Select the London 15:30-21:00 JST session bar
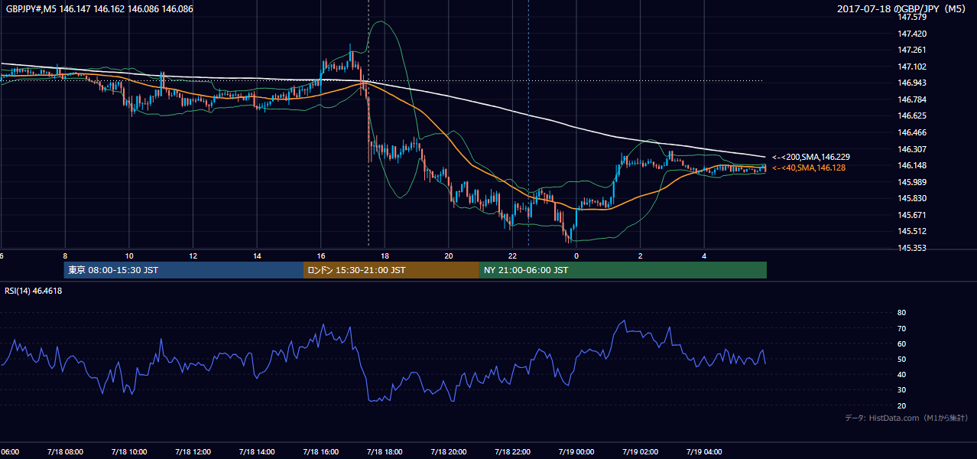This screenshot has width=977, height=459. point(391,270)
